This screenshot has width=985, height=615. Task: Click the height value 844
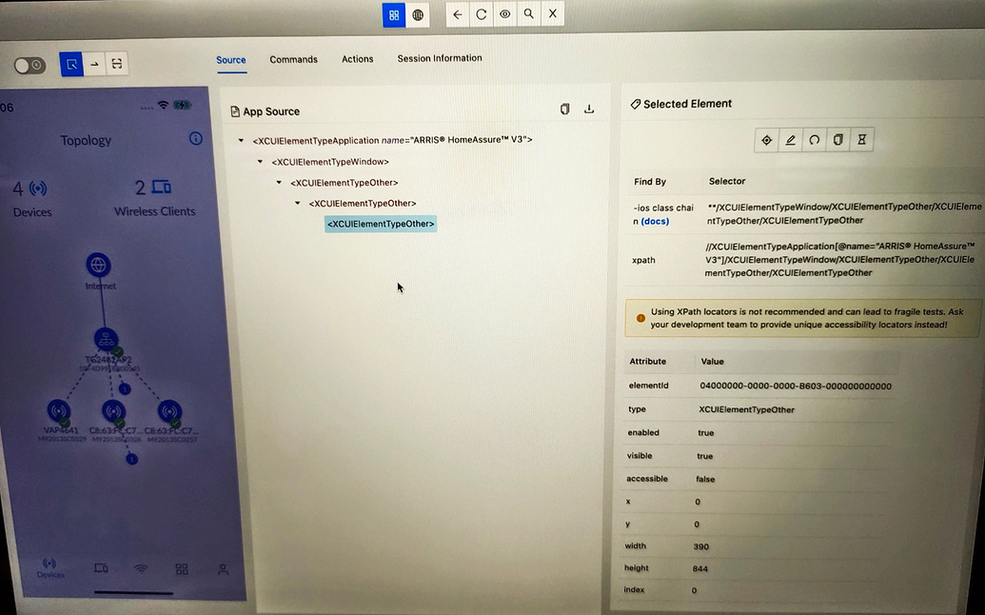point(699,568)
